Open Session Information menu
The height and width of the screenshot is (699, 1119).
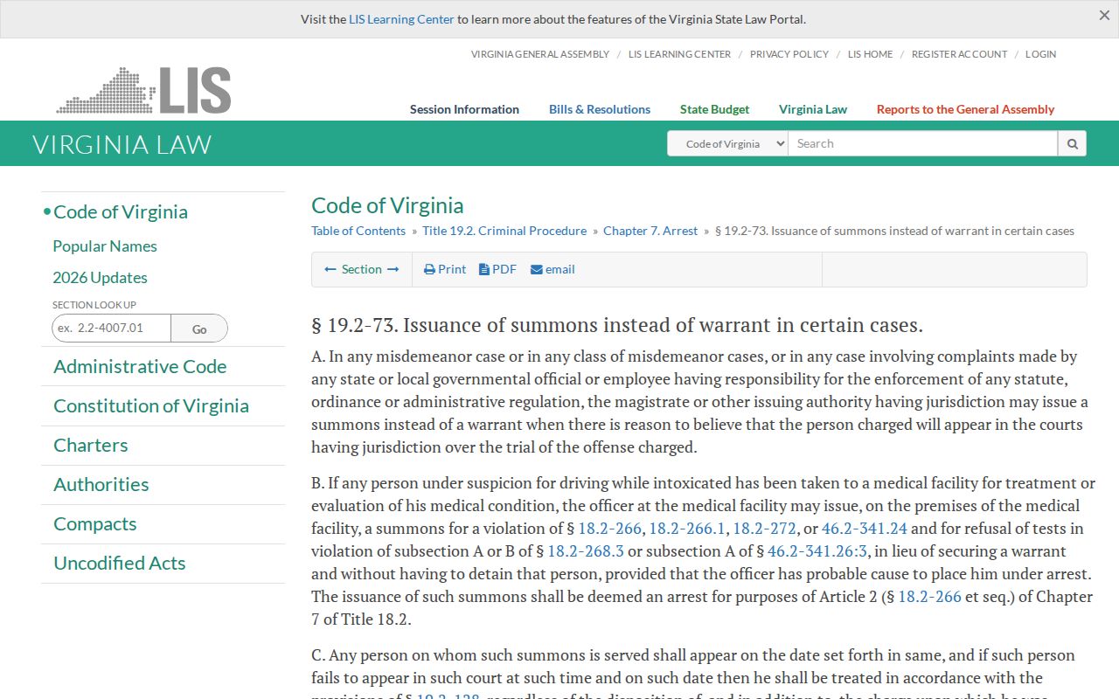click(464, 109)
